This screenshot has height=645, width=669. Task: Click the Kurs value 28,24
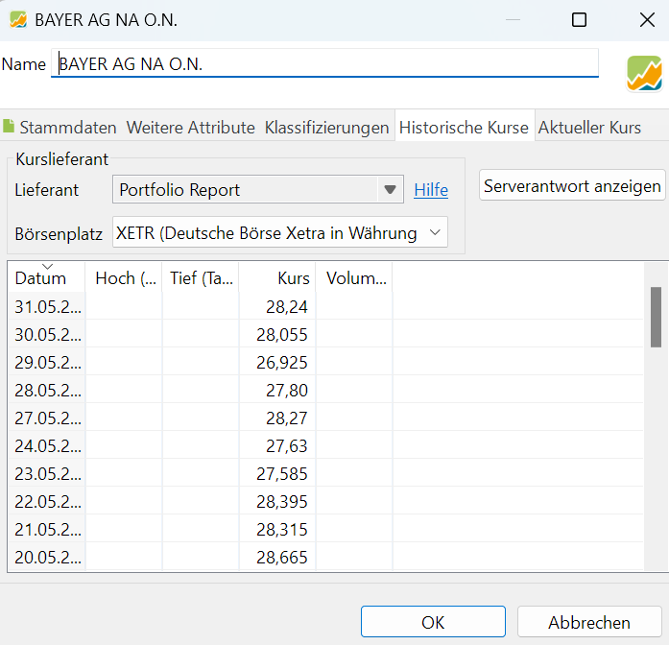click(x=287, y=307)
